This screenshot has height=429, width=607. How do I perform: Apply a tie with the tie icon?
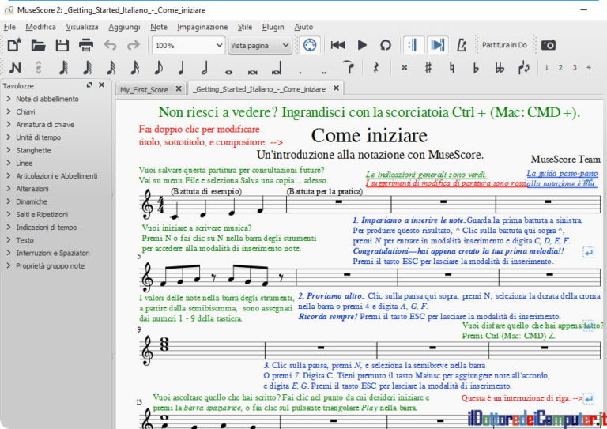coord(349,67)
